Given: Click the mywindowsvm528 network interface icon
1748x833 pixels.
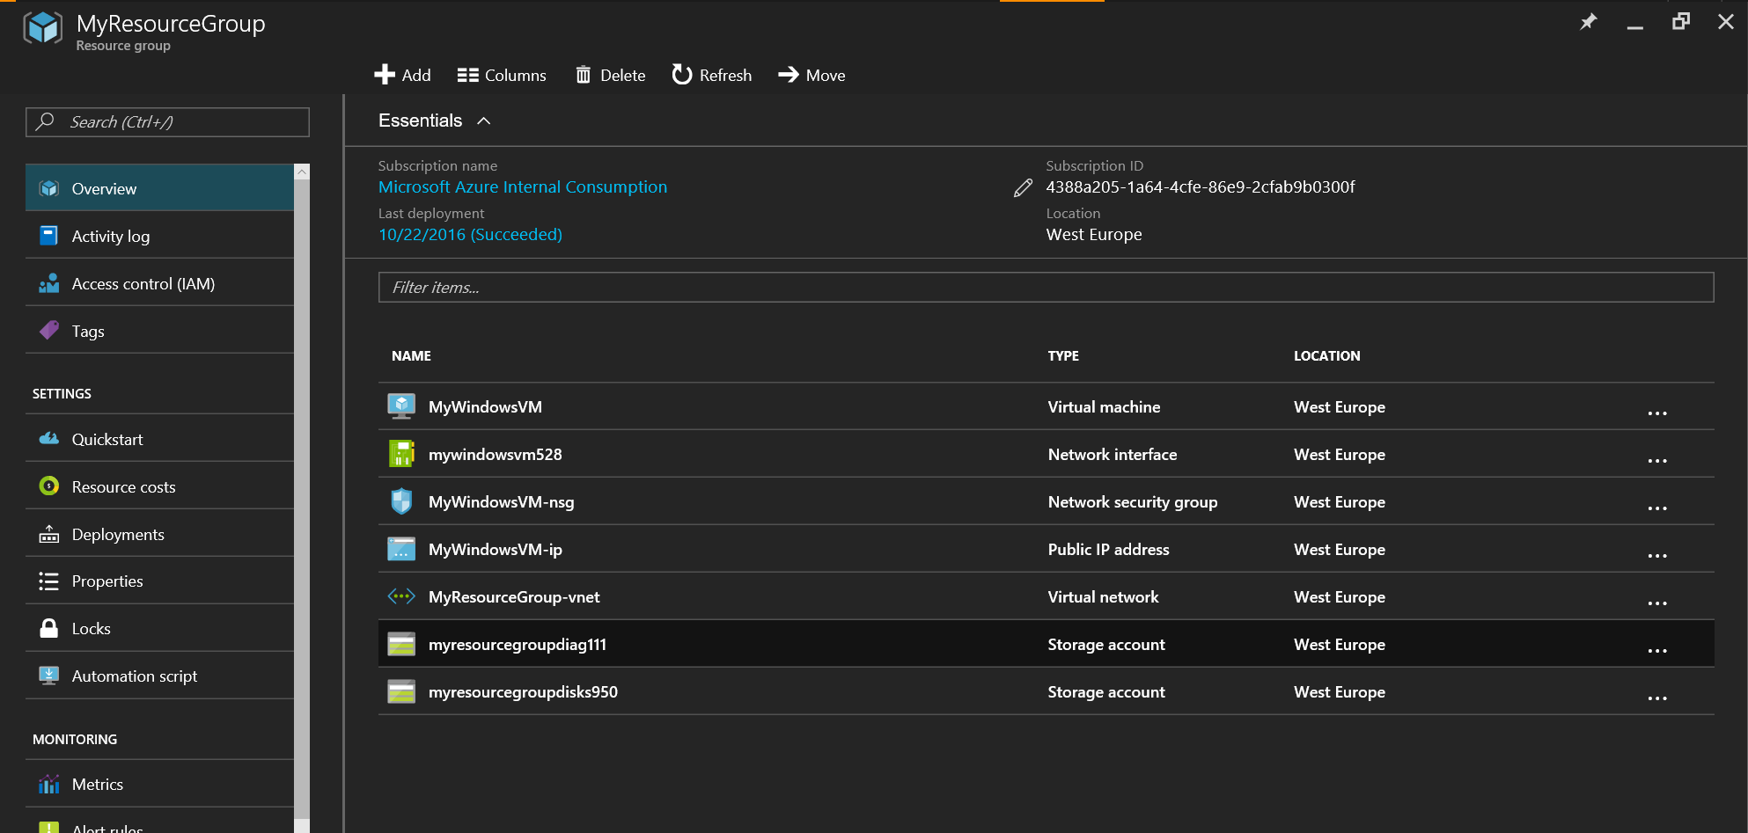Looking at the screenshot, I should pos(401,454).
